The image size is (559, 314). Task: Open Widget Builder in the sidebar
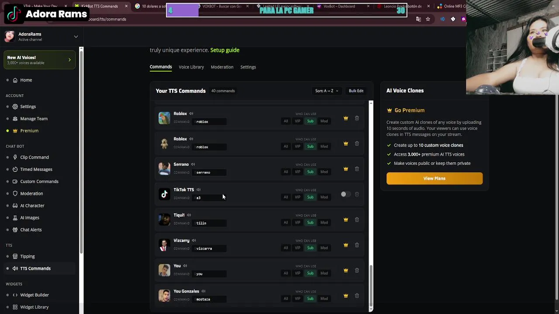35,295
